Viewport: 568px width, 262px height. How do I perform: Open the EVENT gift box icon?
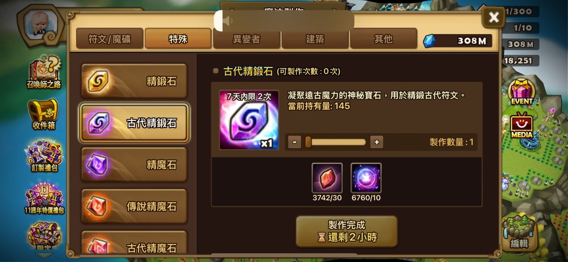522,92
